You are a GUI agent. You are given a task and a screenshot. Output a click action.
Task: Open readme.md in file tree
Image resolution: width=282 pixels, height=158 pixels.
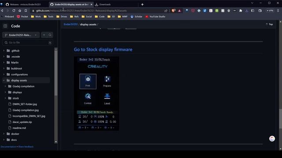click(x=19, y=128)
